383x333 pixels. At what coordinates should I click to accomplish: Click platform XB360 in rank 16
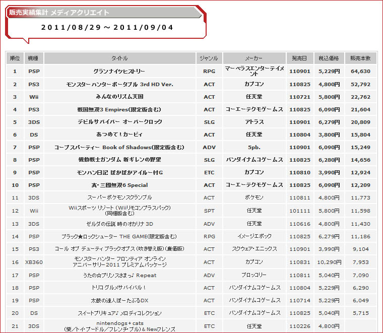tap(34, 262)
